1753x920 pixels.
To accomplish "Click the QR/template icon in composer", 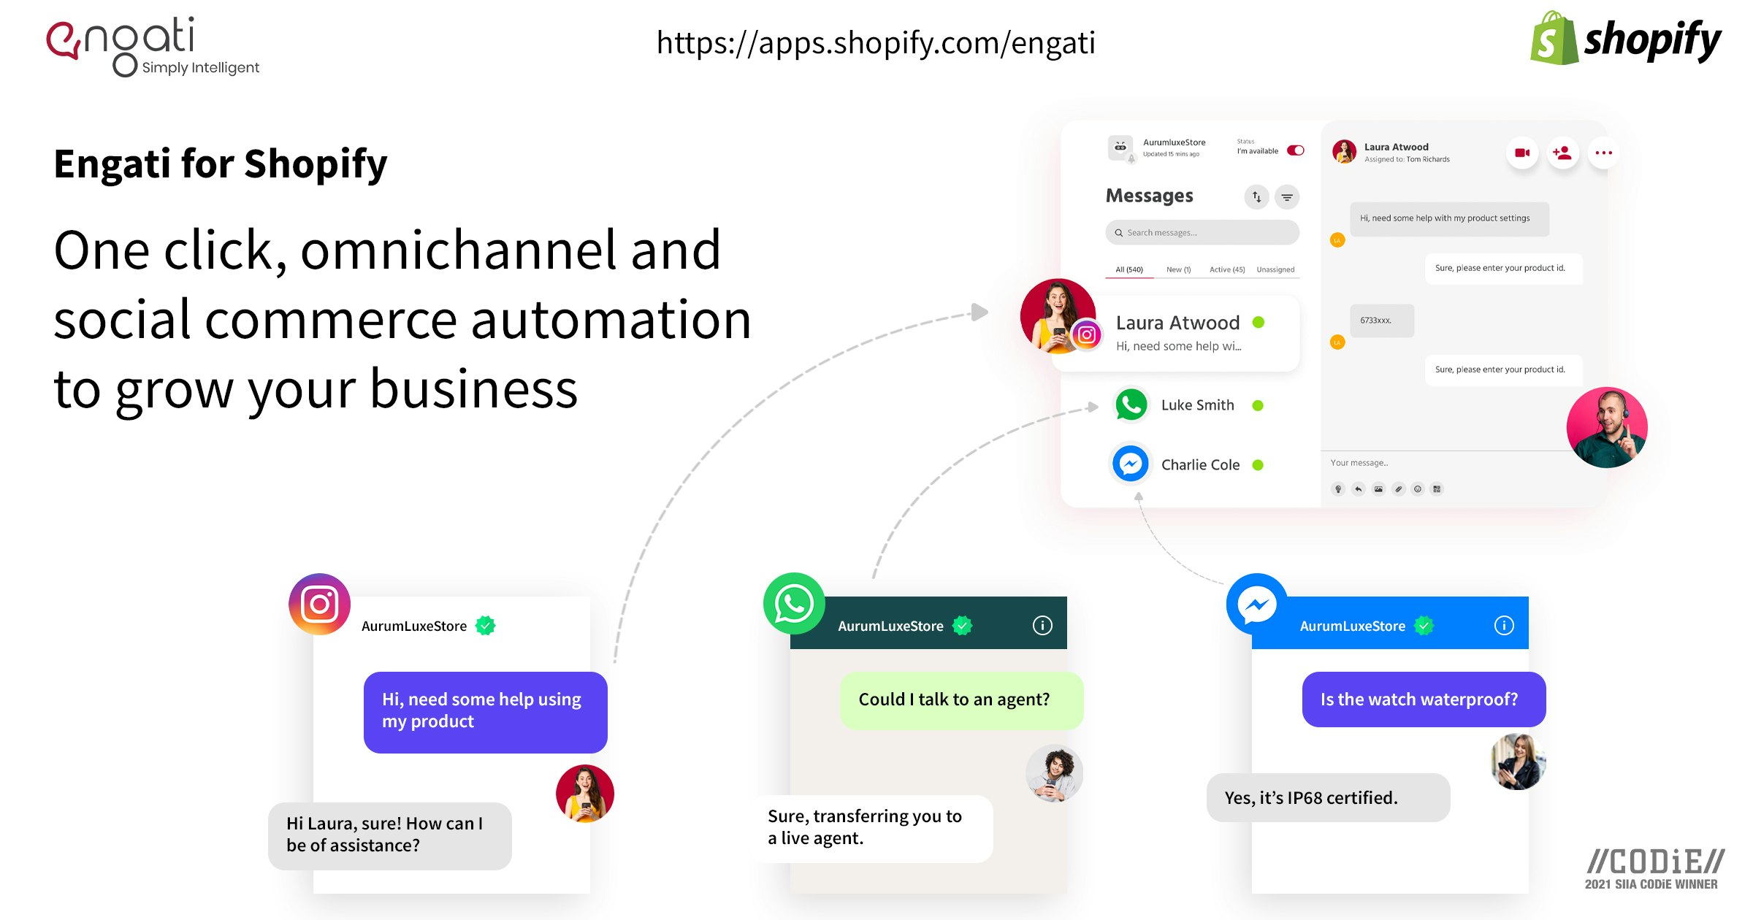I will point(1437,489).
